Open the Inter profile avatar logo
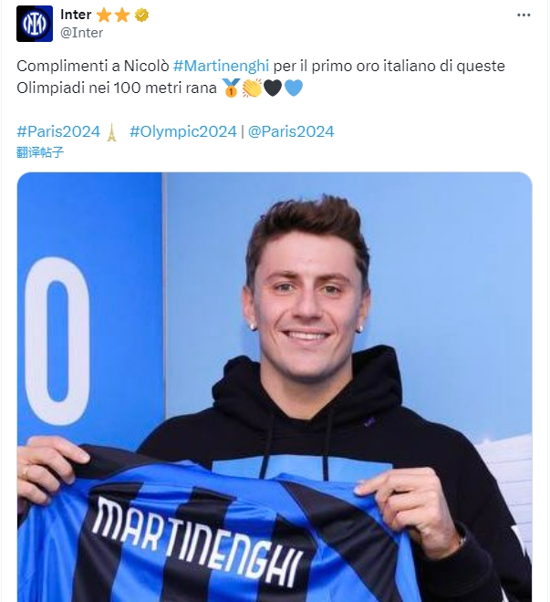550x602 pixels. coord(34,24)
